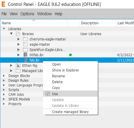The width and height of the screenshot is (134, 128).
Task: Expand the eagle-master folder arrow
Action: 18,45
